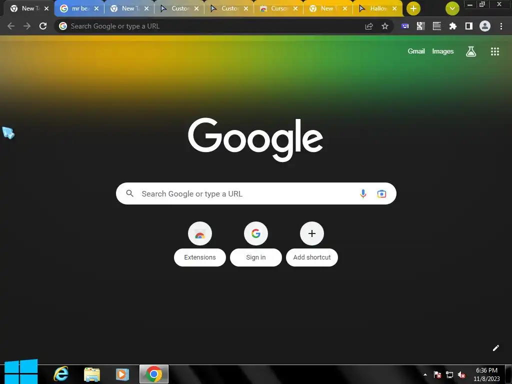
Task: Open the gray puzzle-tile extension icon
Action: [x=420, y=26]
